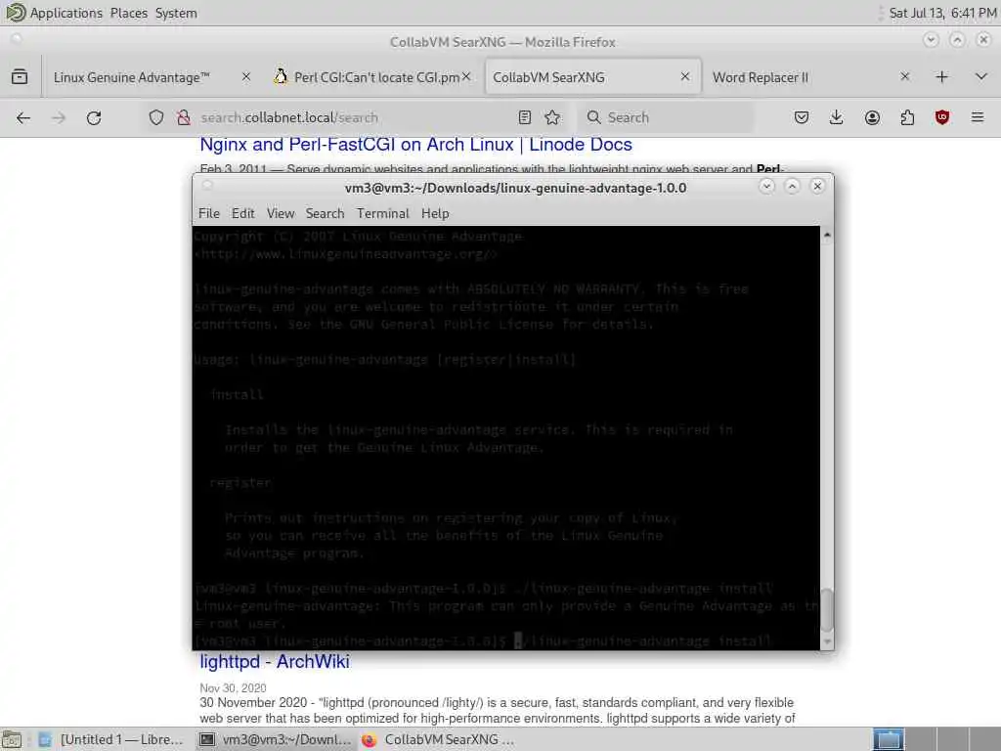1001x751 pixels.
Task: Open Pocket save icon
Action: tap(802, 117)
